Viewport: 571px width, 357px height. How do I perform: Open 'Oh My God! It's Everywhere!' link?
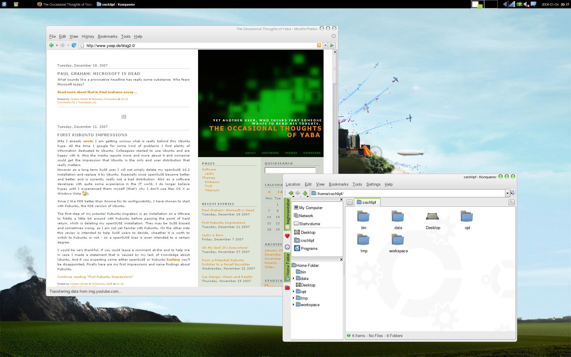coord(225,248)
